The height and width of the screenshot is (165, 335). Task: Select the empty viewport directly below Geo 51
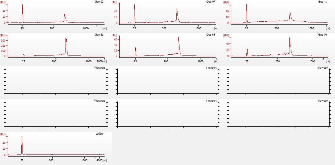56,81
